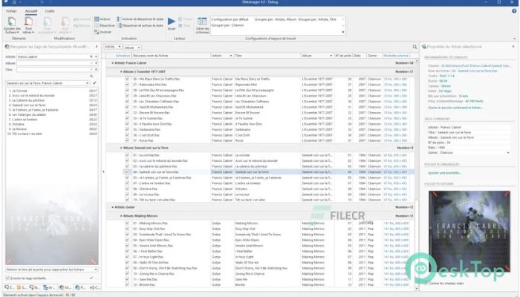Toggle Écraser les tags existants checkbox
Screen dimensions: 520x297
coord(7,278)
